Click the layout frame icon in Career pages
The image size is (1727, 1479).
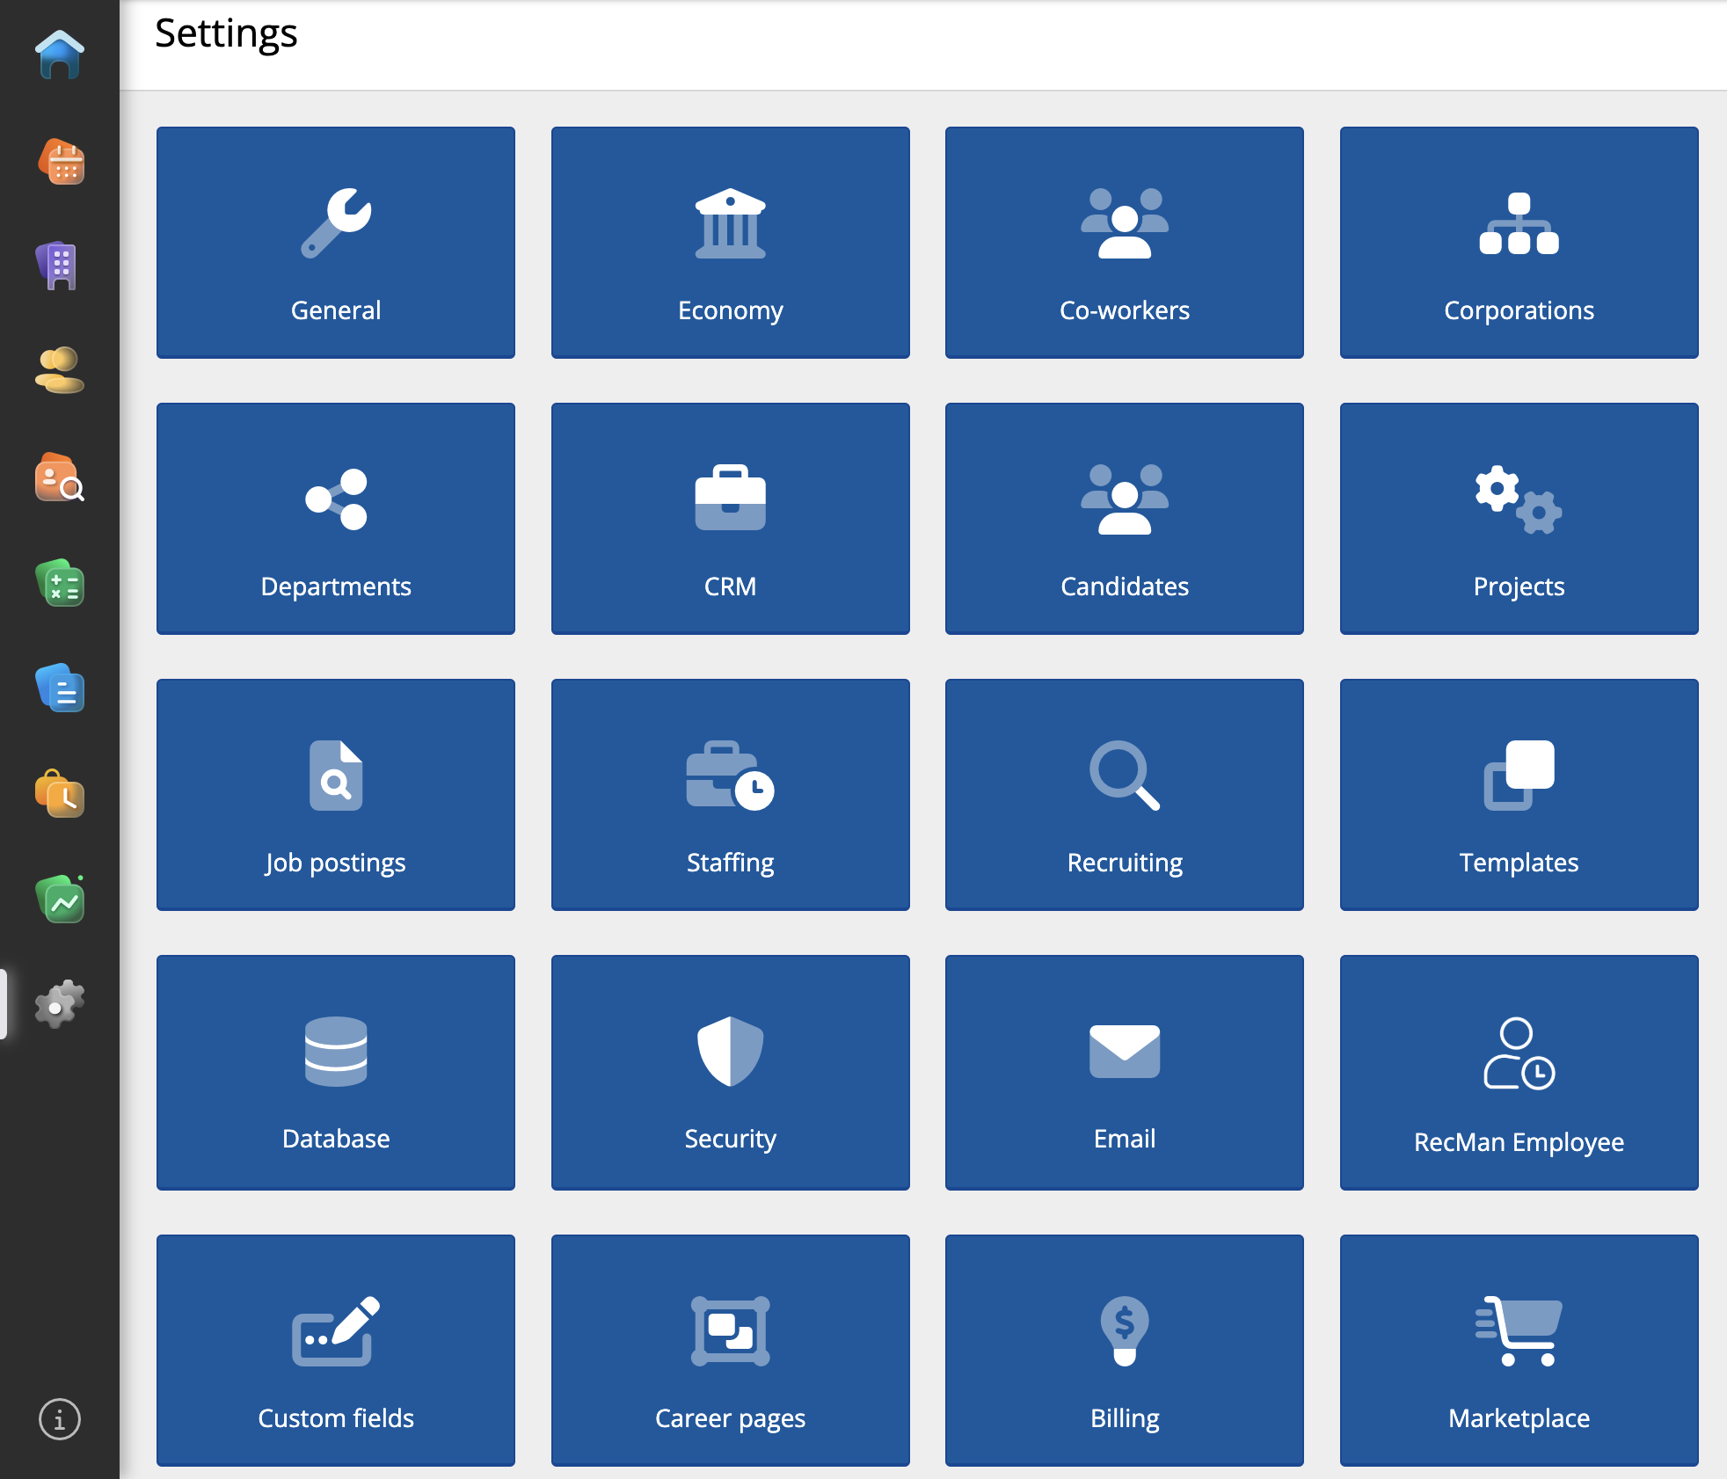[731, 1331]
